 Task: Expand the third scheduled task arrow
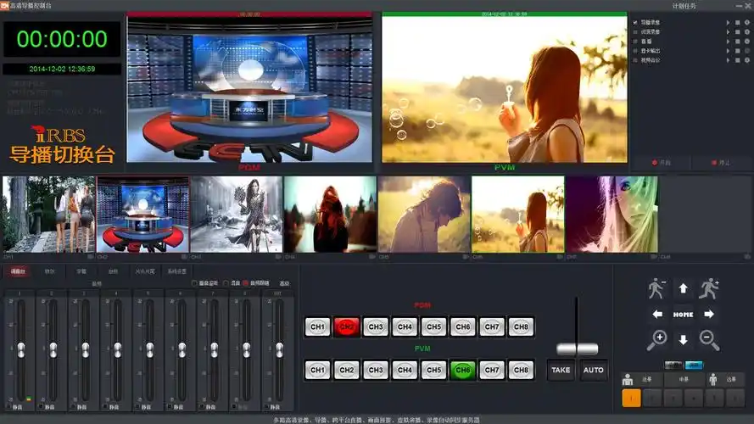pos(727,42)
